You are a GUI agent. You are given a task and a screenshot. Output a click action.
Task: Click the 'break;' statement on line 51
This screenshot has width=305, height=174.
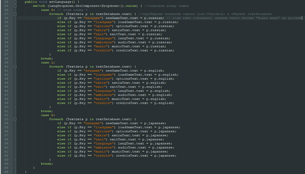47,111
